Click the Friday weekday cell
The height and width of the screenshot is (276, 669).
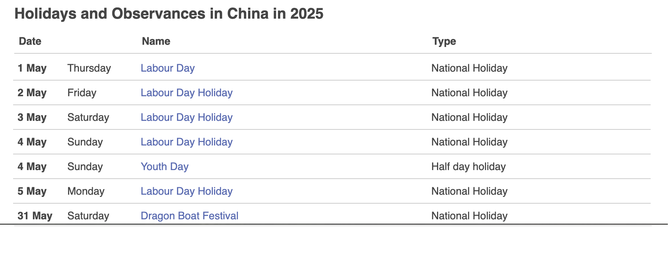click(x=82, y=92)
